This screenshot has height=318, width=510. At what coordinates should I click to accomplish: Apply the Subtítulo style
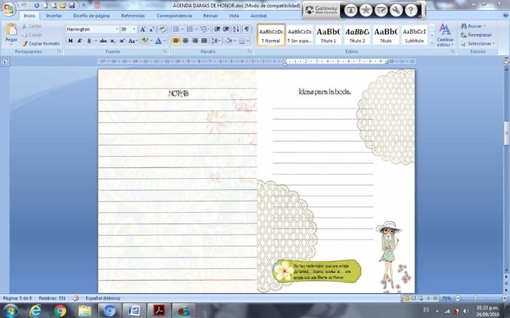click(414, 35)
